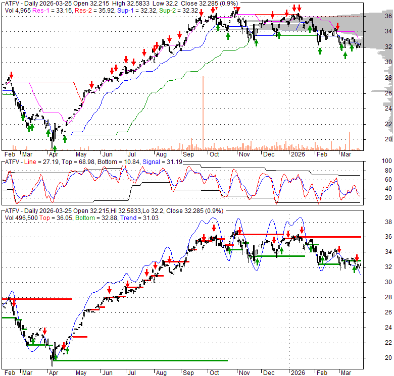Click the red sell arrow near 28 in May on the top chart
394x376 pixels.
pyautogui.click(x=91, y=84)
